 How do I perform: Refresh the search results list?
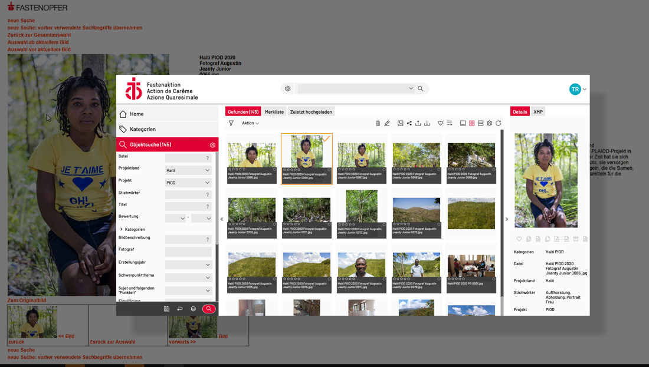coord(499,124)
